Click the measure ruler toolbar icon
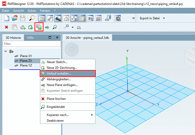 tap(79, 27)
